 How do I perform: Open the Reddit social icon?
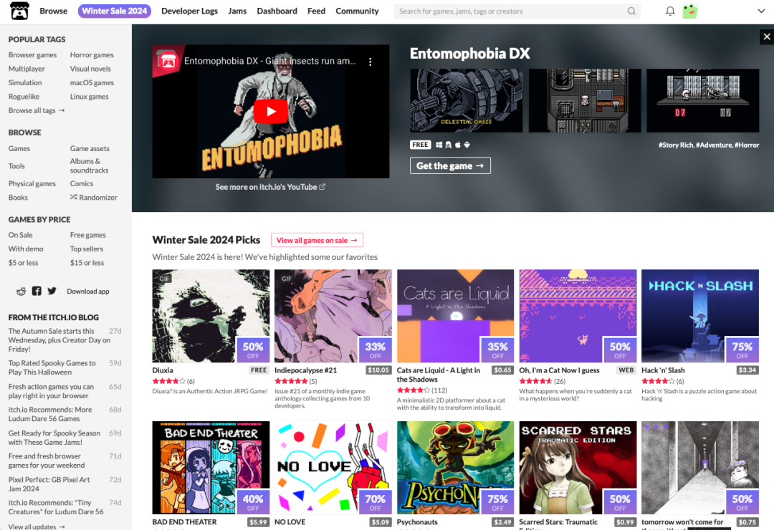(21, 291)
